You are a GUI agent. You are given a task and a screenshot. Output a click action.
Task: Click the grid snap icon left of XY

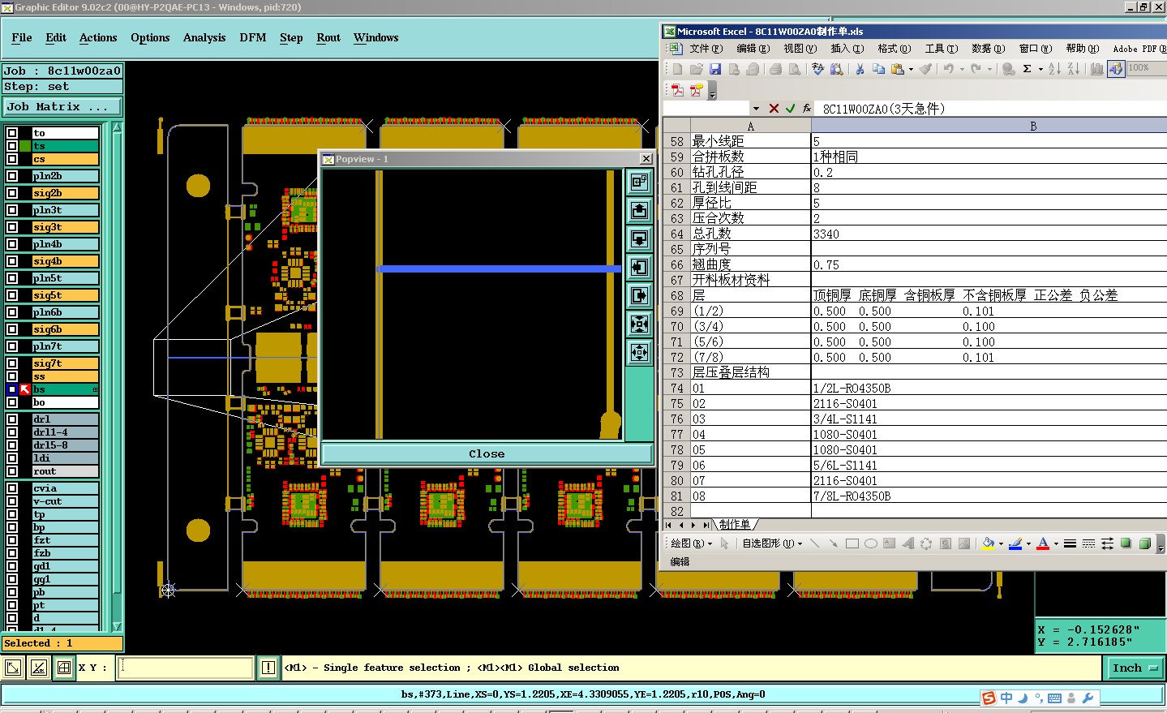pos(64,668)
